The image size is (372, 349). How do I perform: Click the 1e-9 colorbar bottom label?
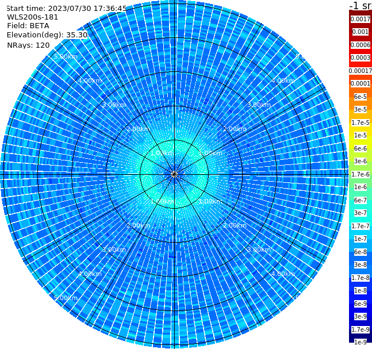coord(361,342)
